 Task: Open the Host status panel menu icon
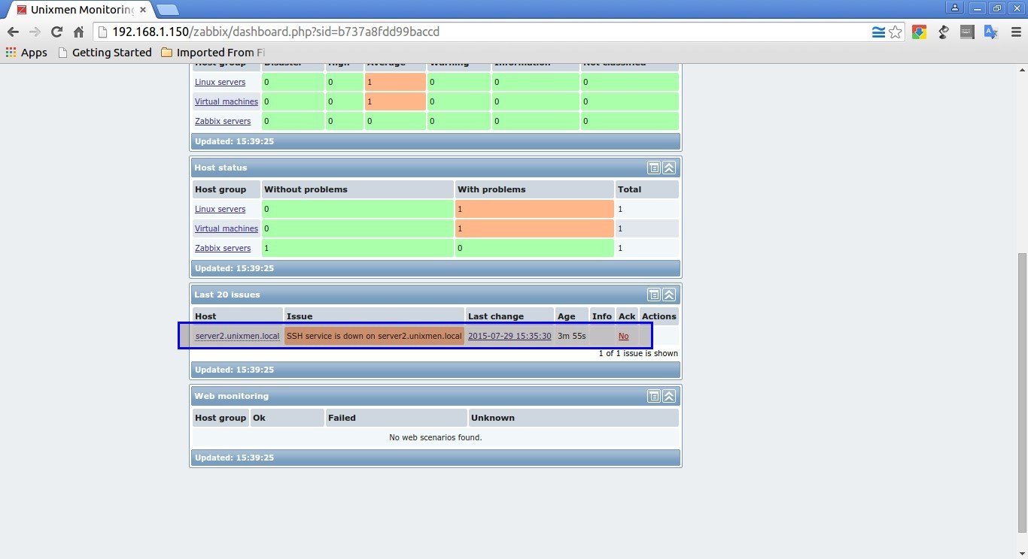[x=654, y=168]
